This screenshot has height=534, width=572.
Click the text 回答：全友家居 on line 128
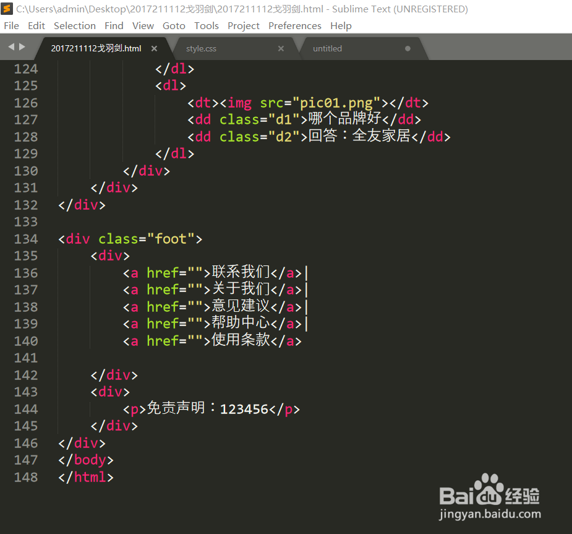tap(360, 136)
